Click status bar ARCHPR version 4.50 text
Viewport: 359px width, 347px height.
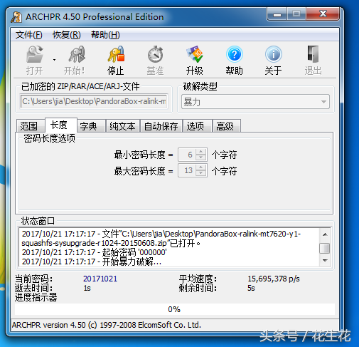click(x=107, y=325)
